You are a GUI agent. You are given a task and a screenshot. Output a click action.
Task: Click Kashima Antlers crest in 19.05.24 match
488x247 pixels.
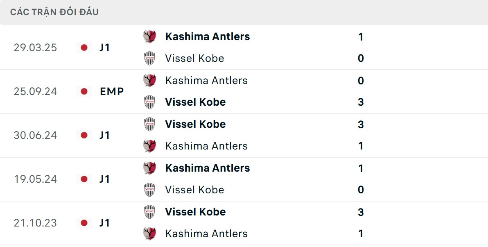(x=149, y=168)
